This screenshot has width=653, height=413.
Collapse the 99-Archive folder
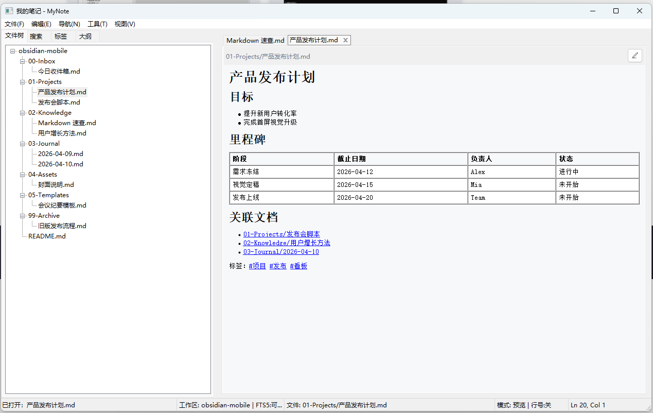pos(23,216)
